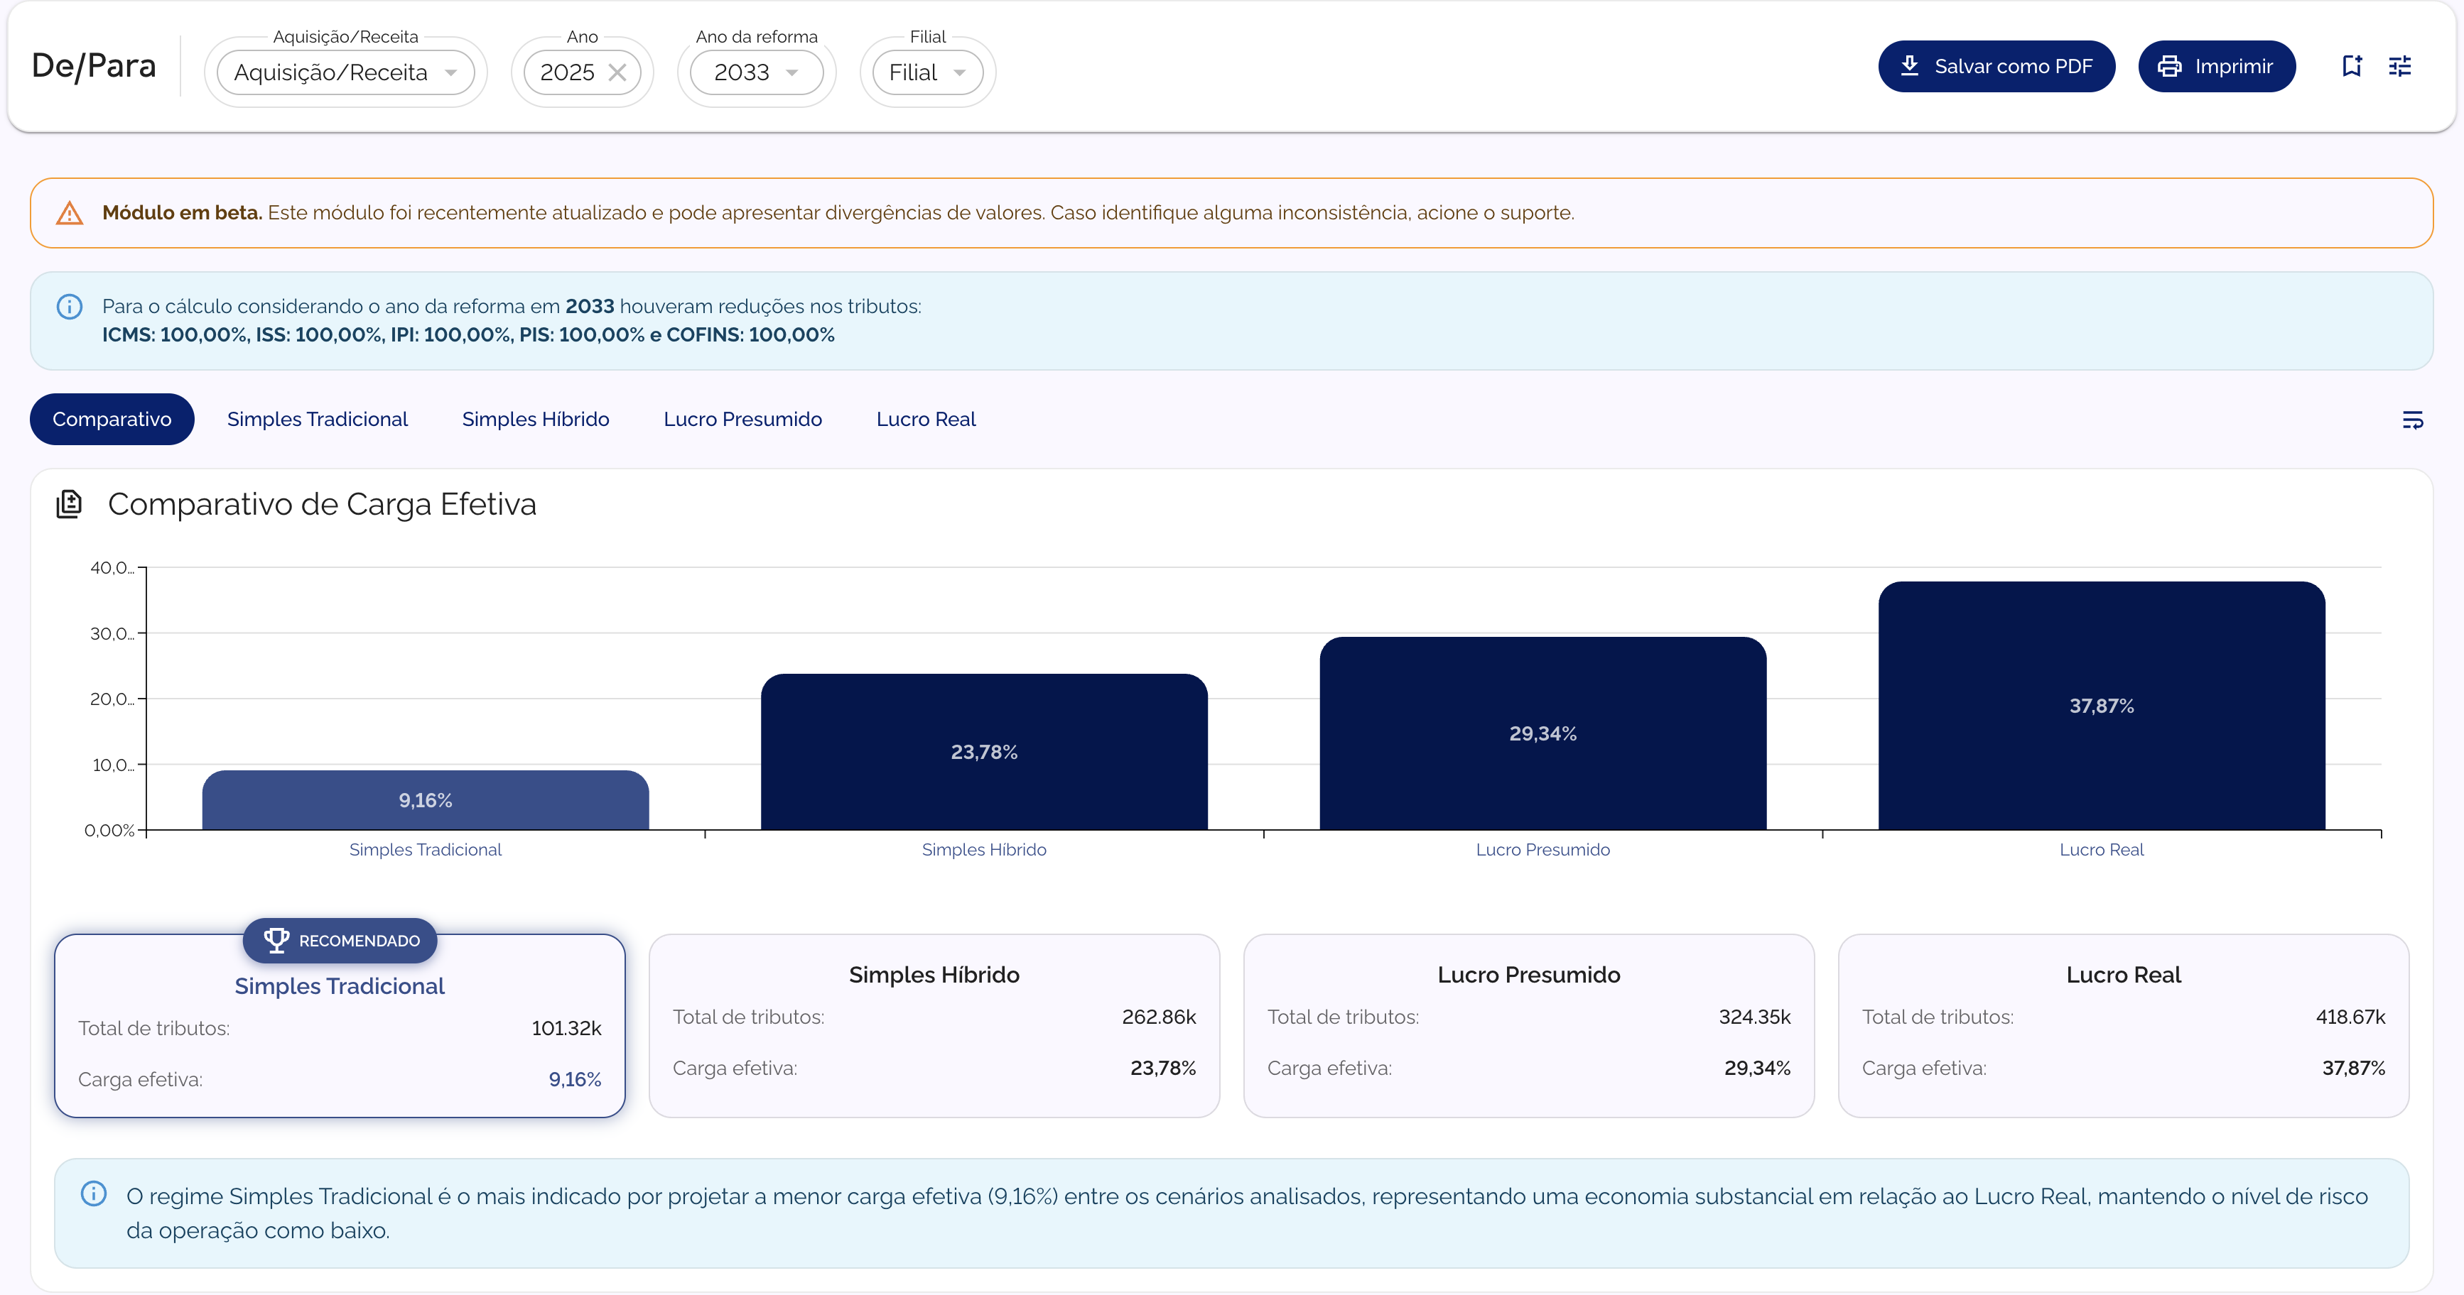Click the 324.35k total de tributos value
Viewport: 2464px width, 1295px height.
[x=1754, y=1017]
